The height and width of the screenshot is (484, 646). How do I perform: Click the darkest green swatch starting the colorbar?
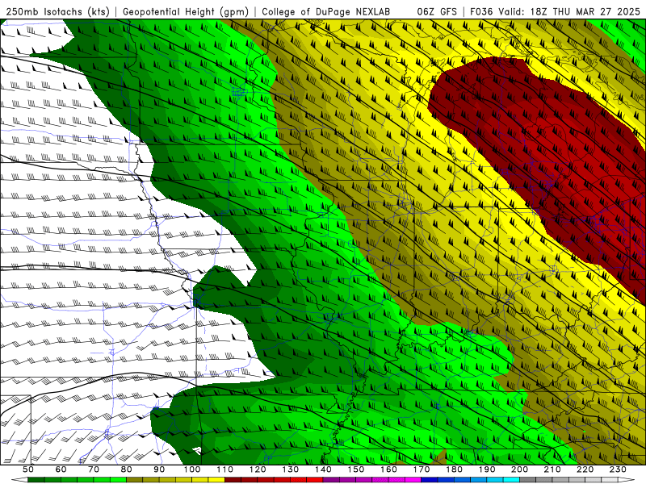[x=36, y=479]
